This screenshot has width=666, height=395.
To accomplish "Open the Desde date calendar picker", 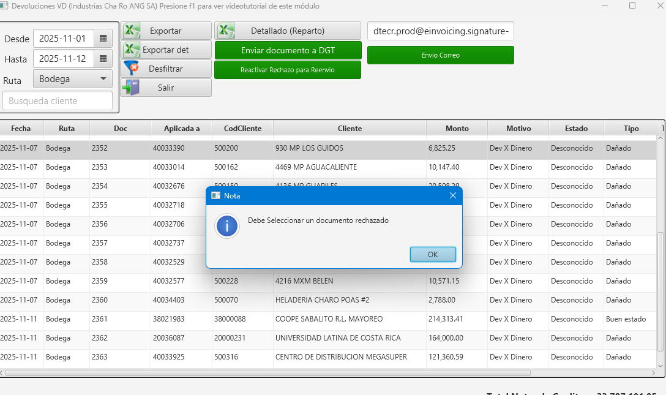I will pyautogui.click(x=103, y=39).
